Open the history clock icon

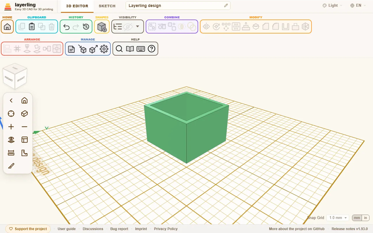coord(86,27)
